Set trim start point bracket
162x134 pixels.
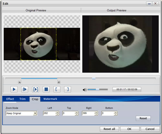pyautogui.click(x=57, y=89)
